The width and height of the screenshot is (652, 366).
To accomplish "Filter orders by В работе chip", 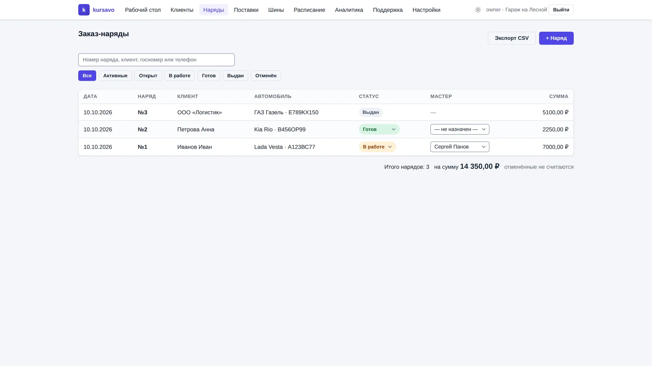I will pos(179,76).
